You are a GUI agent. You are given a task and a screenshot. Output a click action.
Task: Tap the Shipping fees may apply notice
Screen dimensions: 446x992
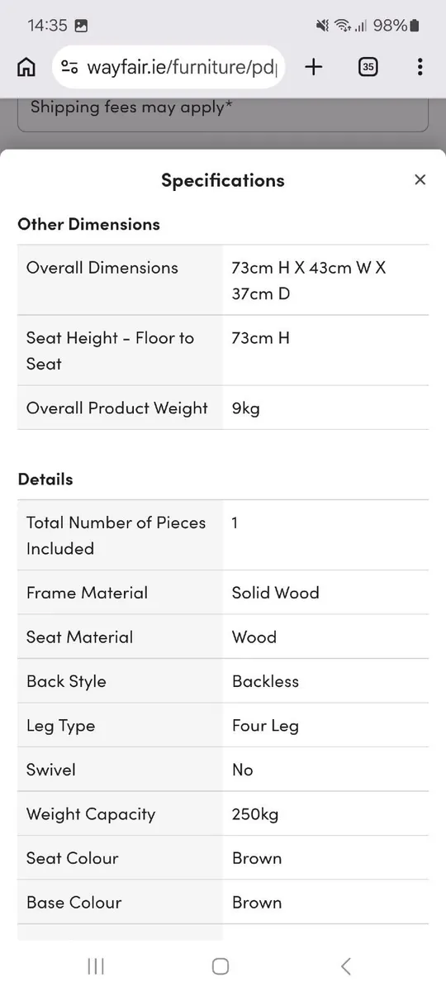(x=127, y=107)
